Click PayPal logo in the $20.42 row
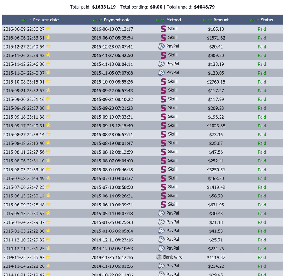Viewport: 286px width, 276px height. click(162, 46)
